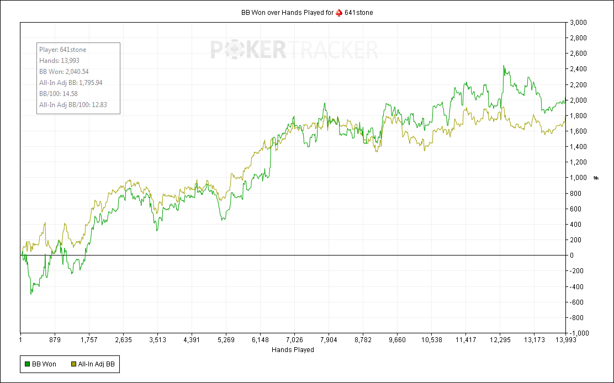Image resolution: width=614 pixels, height=383 pixels.
Task: Click the All-In Adj BB: 1,795.94 line
Action: click(71, 83)
